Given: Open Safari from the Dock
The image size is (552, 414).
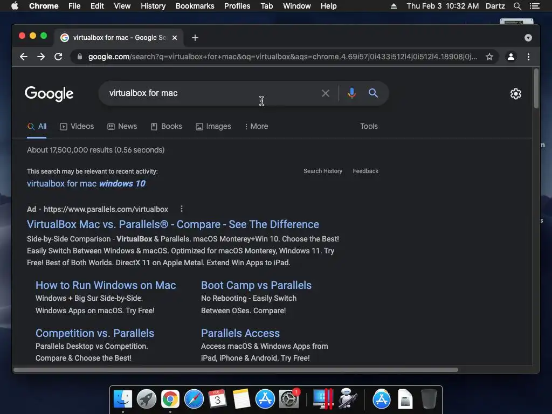Looking at the screenshot, I should pyautogui.click(x=194, y=399).
